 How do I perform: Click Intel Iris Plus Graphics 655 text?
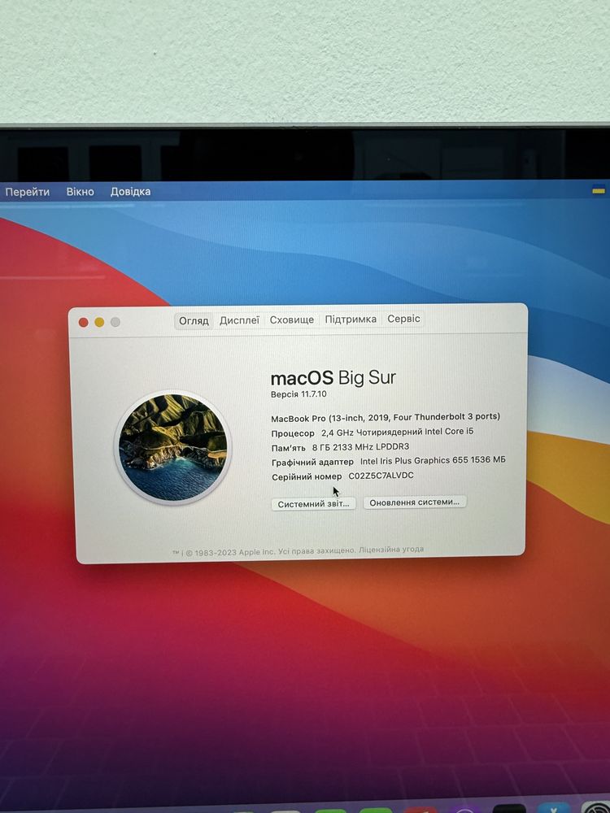click(x=433, y=460)
